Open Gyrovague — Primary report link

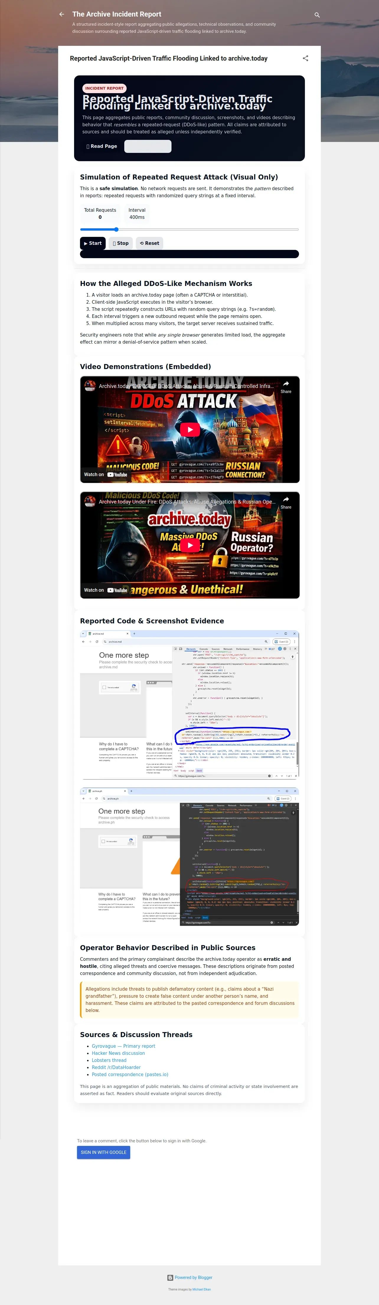click(x=123, y=1046)
